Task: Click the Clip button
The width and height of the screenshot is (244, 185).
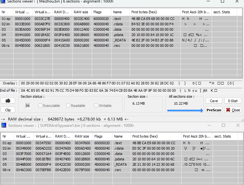Action: 8,110
